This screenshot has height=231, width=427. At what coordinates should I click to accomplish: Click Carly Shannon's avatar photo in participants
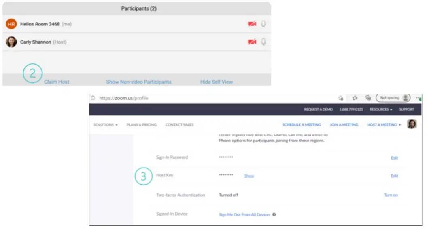[11, 42]
